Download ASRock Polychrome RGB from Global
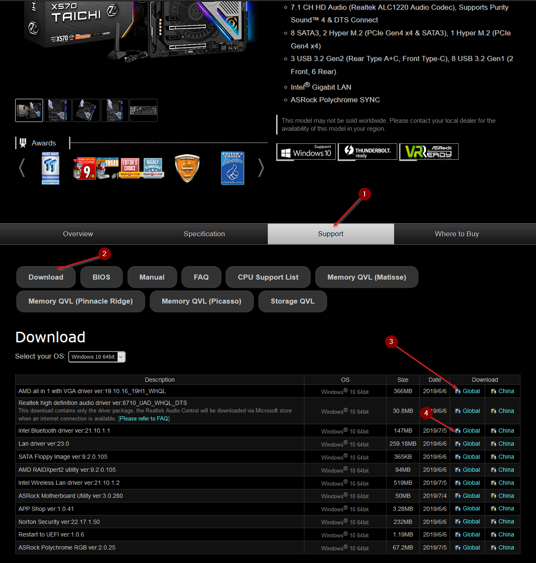This screenshot has width=536, height=563. tap(471, 547)
